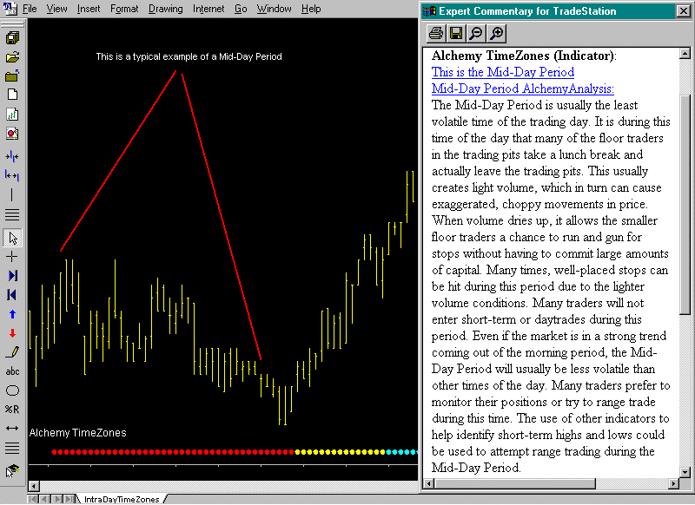The image size is (695, 505).
Task: Open a file with the open-folder icon
Action: click(12, 57)
